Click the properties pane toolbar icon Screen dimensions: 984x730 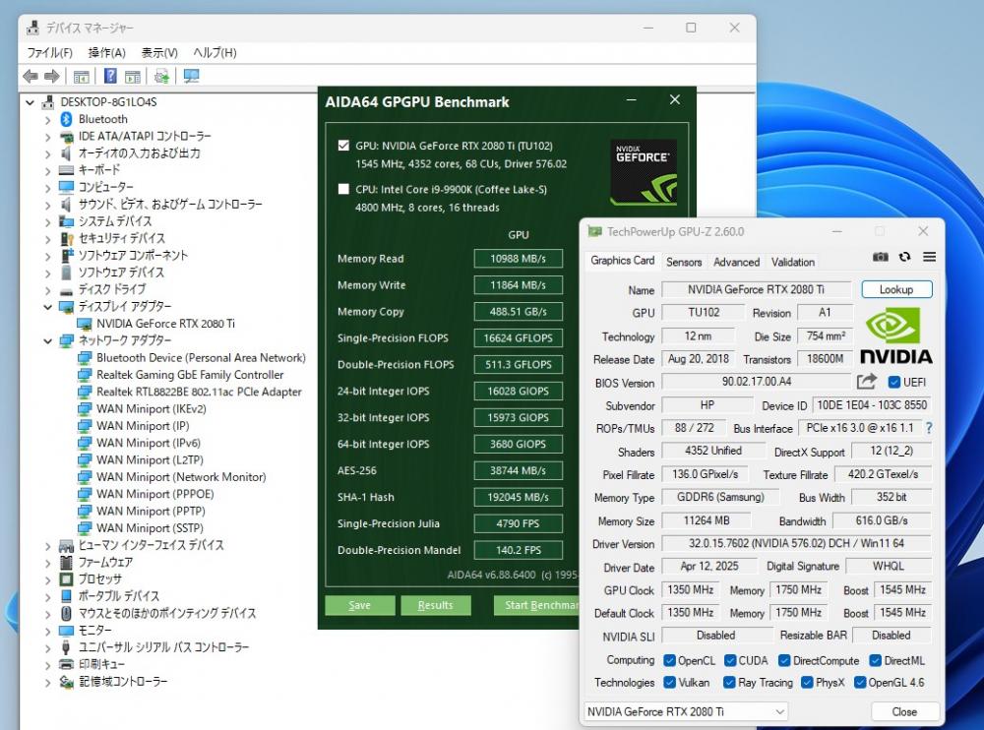click(133, 77)
